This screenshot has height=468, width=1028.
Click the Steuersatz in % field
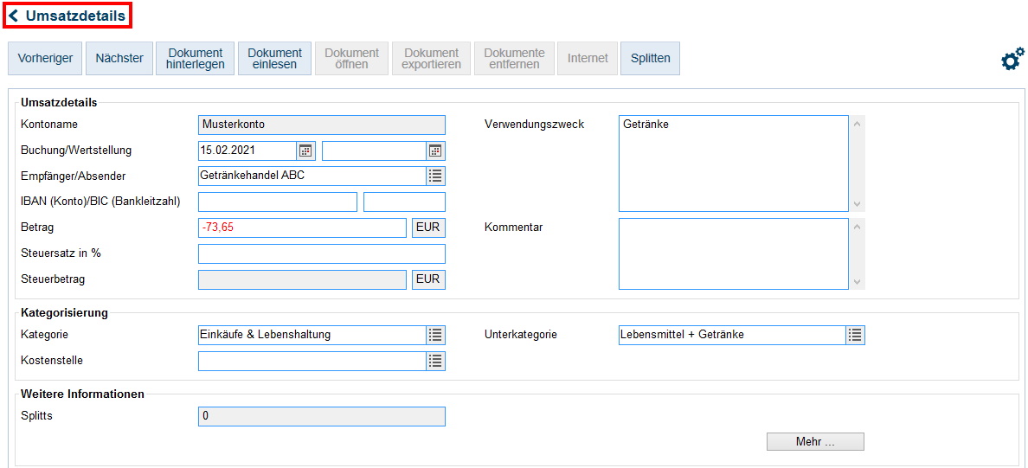[x=321, y=253]
